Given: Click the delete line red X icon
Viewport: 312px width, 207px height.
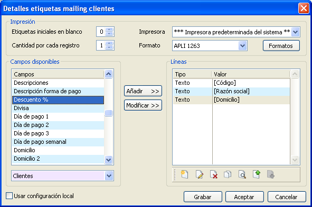Looking at the screenshot, I should tap(214, 175).
